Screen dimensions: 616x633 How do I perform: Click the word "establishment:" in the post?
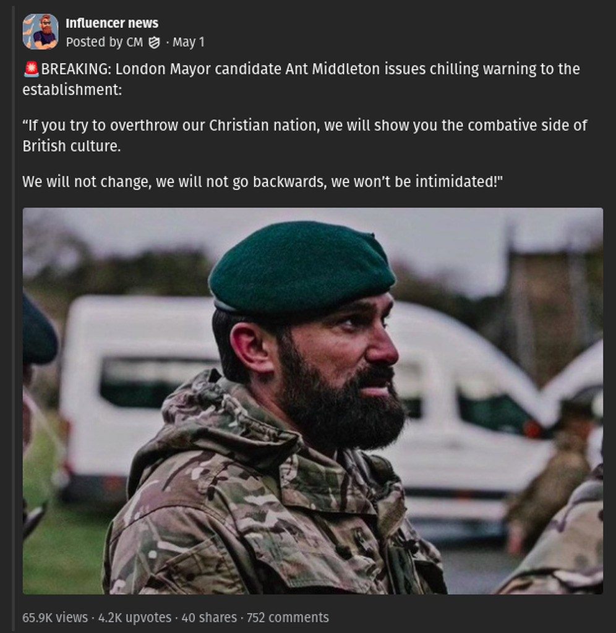pos(72,90)
